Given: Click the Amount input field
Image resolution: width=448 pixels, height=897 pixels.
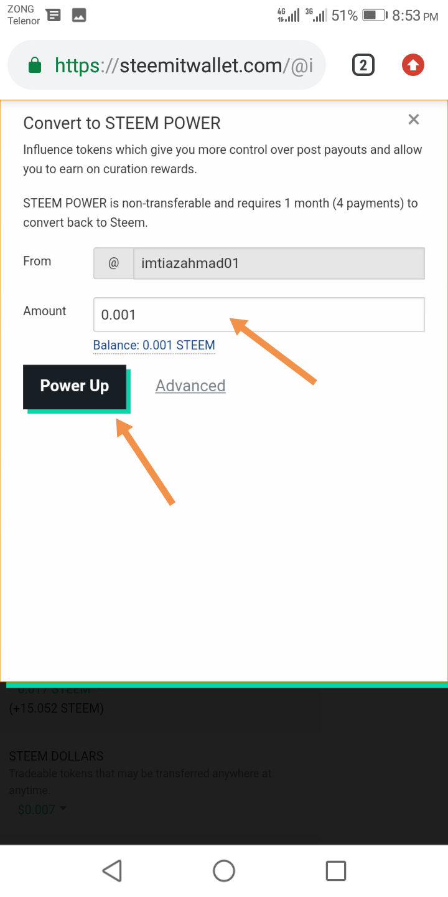Looking at the screenshot, I should coord(259,315).
